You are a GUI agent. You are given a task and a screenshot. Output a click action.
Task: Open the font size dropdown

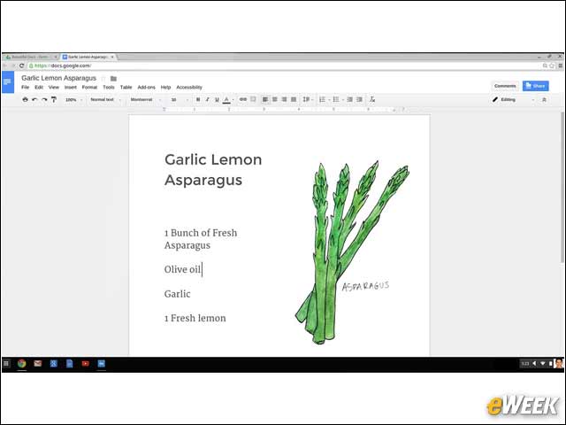180,99
